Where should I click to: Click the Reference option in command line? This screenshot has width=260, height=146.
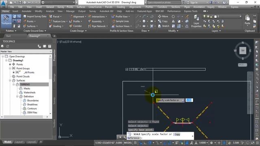tap(133, 138)
